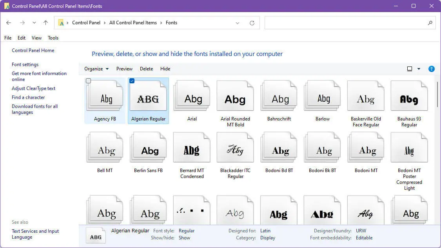The height and width of the screenshot is (248, 441).
Task: Open the File menu
Action: [8, 38]
